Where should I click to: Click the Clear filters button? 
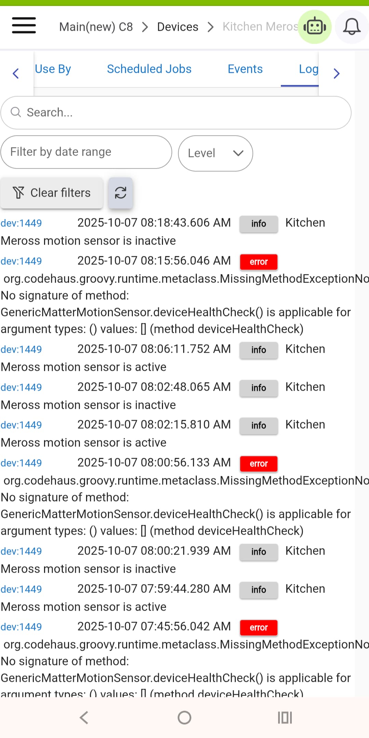coord(52,193)
